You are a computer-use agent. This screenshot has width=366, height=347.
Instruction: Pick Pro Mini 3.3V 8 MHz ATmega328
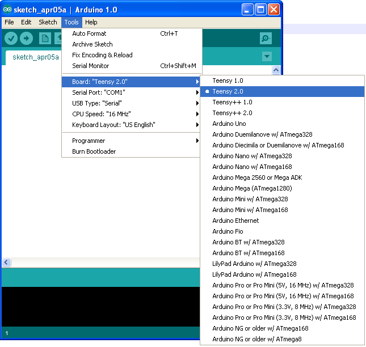(282, 307)
